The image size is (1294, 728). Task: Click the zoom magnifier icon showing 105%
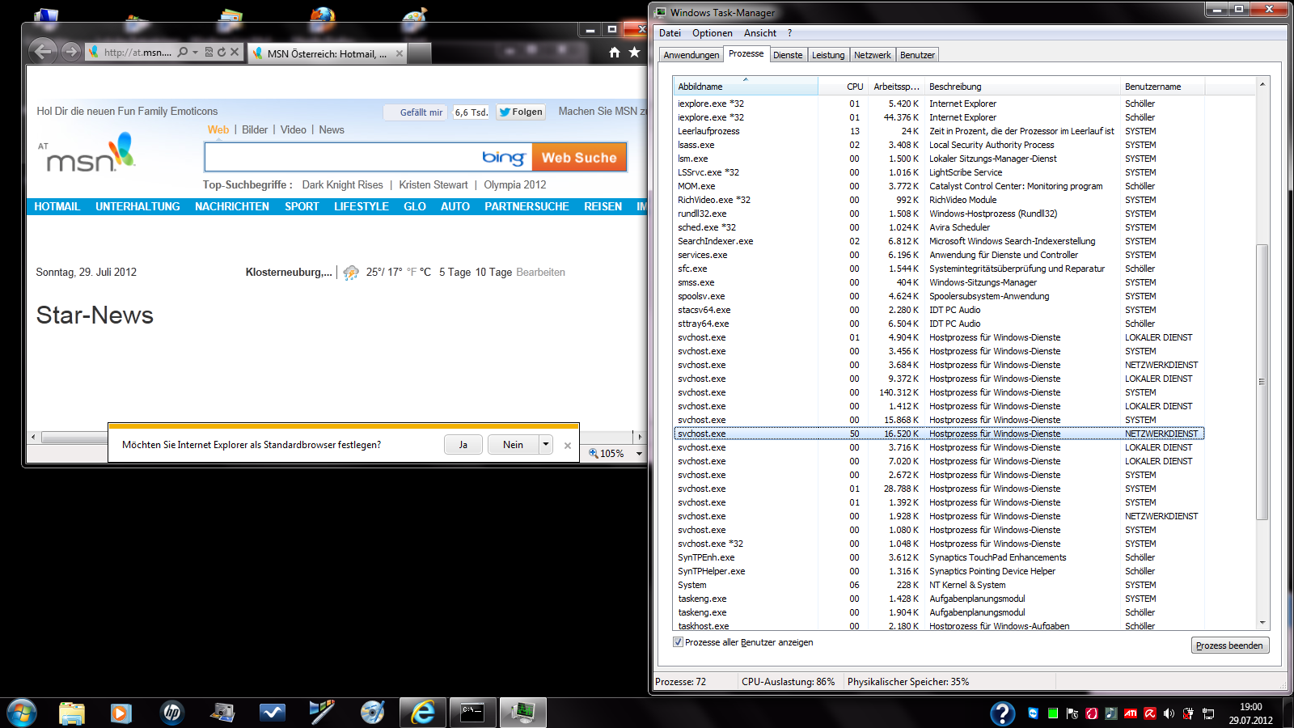pyautogui.click(x=594, y=453)
